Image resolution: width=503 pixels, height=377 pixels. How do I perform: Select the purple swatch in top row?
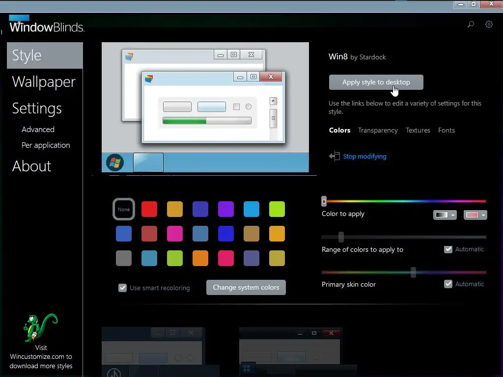(x=226, y=209)
